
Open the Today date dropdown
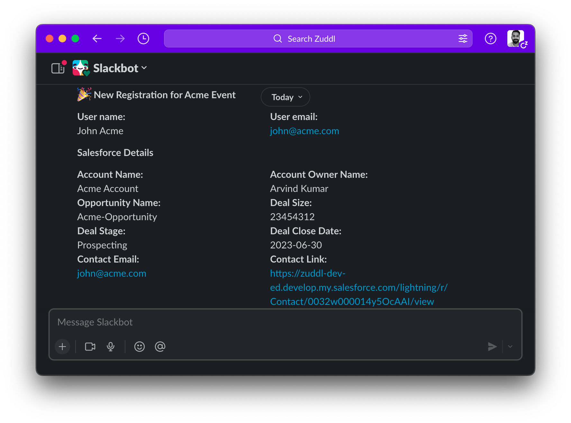[285, 97]
